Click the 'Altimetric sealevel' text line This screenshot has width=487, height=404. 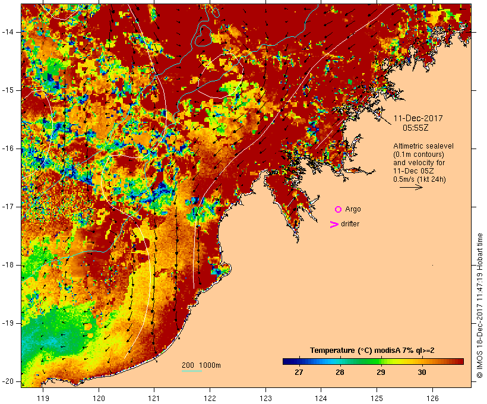[423, 146]
